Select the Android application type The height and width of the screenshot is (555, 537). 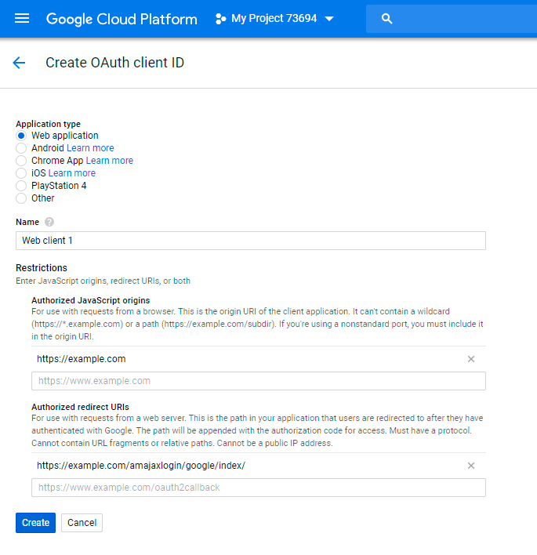(21, 148)
